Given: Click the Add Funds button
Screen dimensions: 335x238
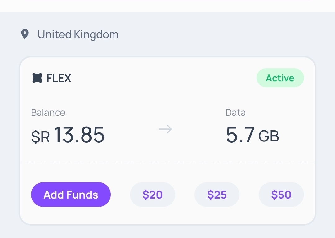Looking at the screenshot, I should (71, 195).
